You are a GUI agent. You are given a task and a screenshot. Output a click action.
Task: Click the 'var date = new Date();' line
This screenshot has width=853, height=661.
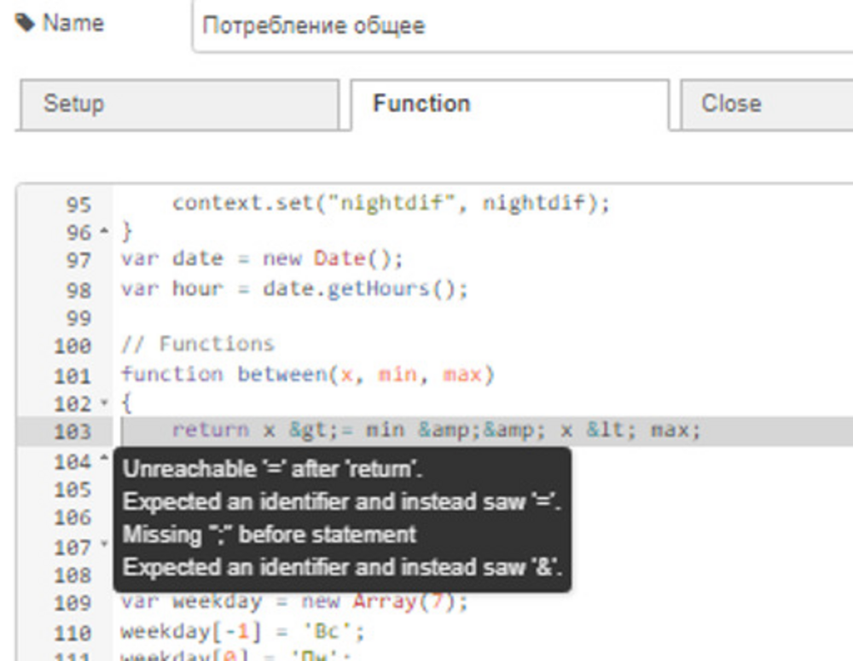tap(262, 258)
